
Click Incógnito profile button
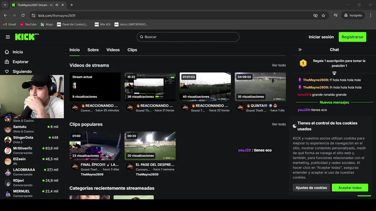pyautogui.click(x=353, y=15)
